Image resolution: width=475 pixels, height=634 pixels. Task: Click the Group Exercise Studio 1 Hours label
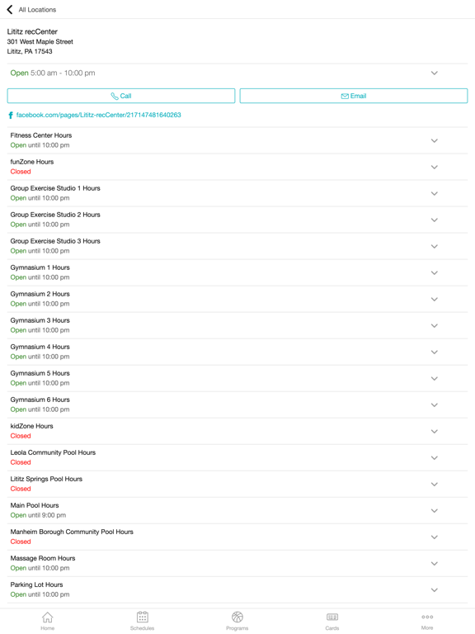(55, 188)
